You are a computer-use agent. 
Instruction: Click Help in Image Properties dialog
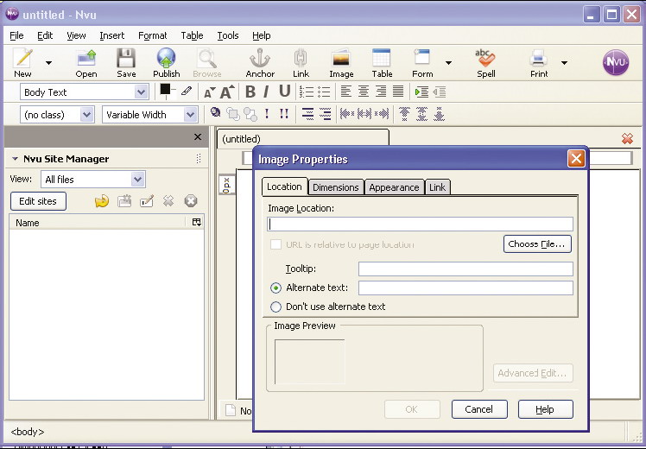coord(545,409)
